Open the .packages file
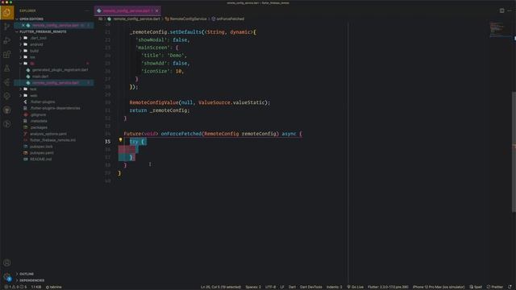The width and height of the screenshot is (516, 290). point(39,127)
